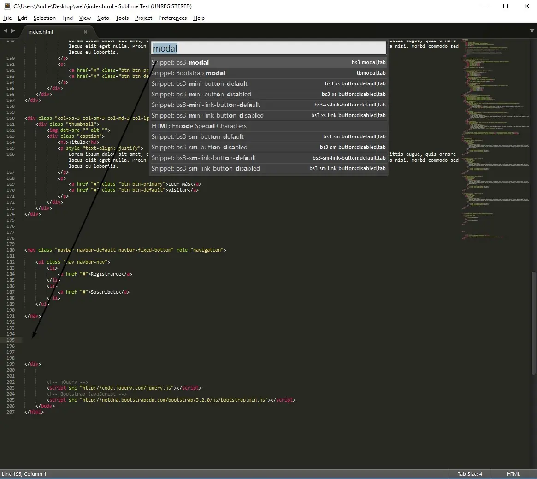Run HTML: Encode Special Characters command
The image size is (537, 479).
click(269, 126)
